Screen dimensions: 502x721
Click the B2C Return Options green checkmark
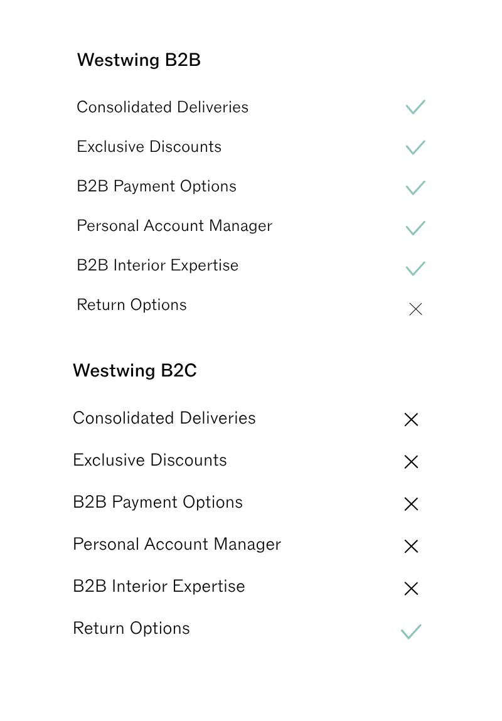coord(411,632)
